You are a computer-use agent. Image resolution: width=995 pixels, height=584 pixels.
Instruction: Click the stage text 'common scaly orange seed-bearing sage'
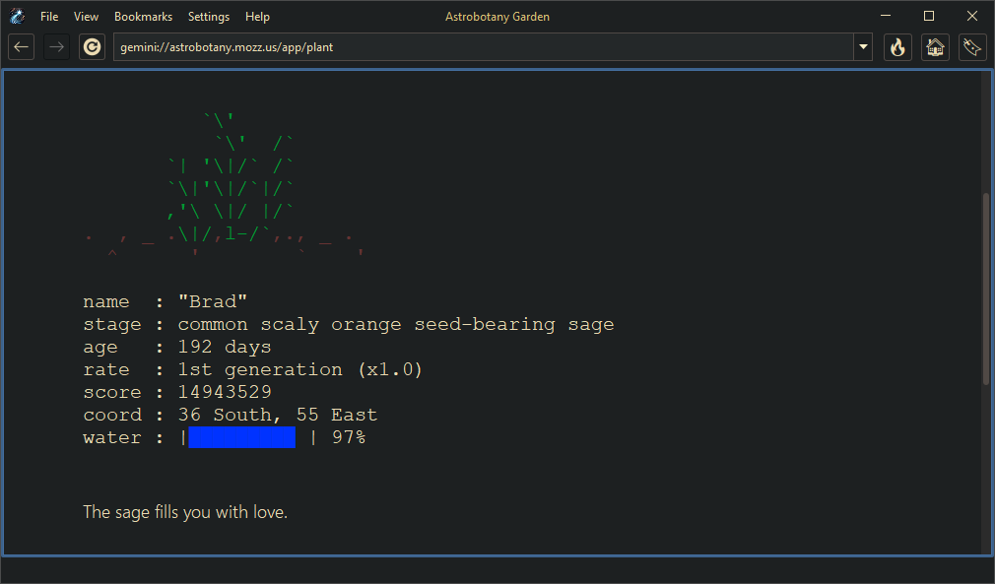click(x=396, y=325)
